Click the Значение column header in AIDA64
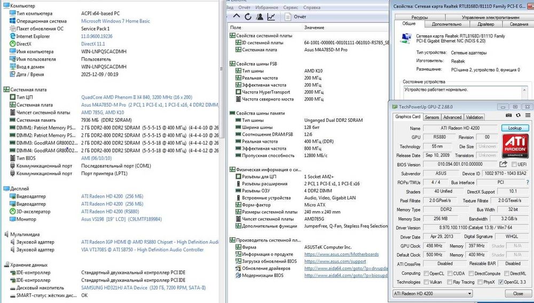The height and width of the screenshot is (303, 534). click(345, 28)
